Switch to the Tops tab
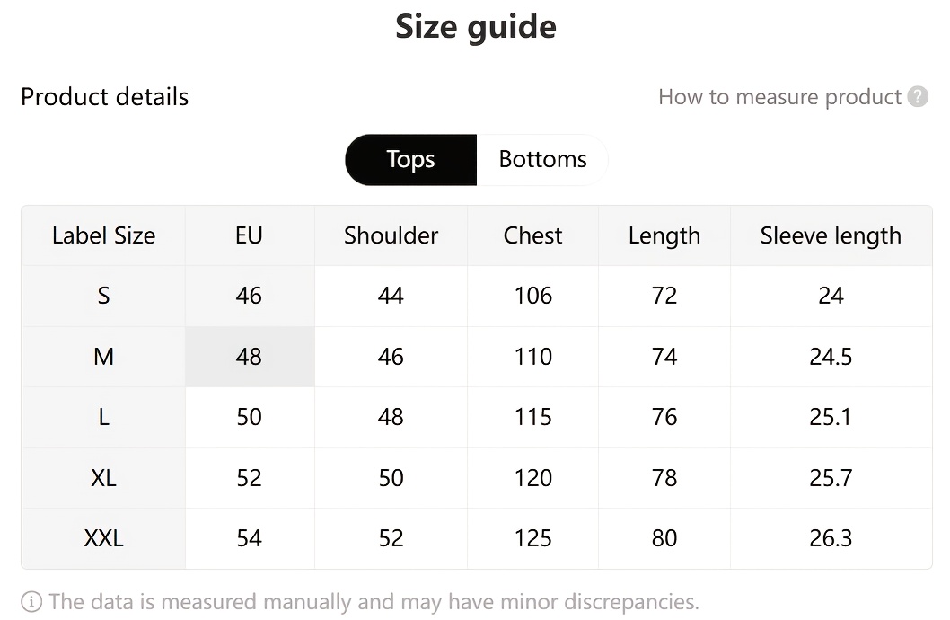Viewport: 950px width, 620px height. point(410,160)
